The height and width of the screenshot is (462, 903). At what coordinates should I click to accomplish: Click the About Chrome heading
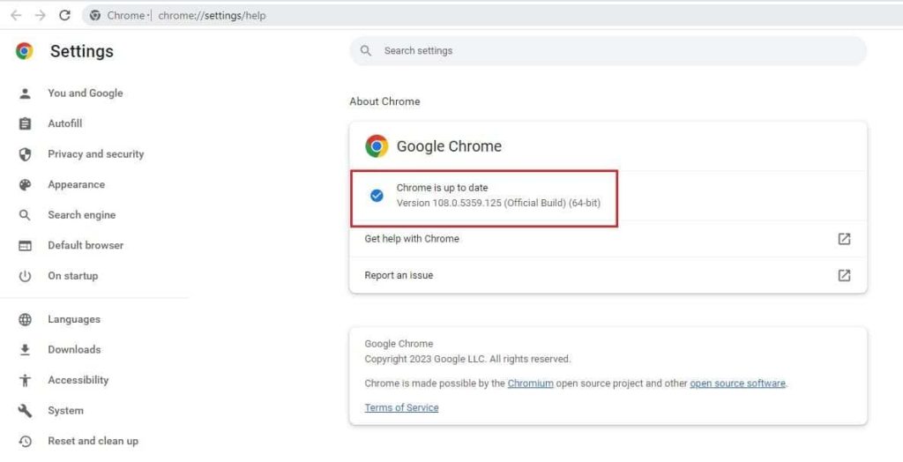(384, 101)
